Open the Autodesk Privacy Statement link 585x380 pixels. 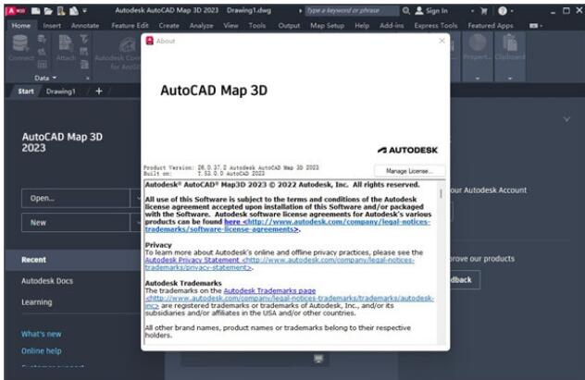190,260
